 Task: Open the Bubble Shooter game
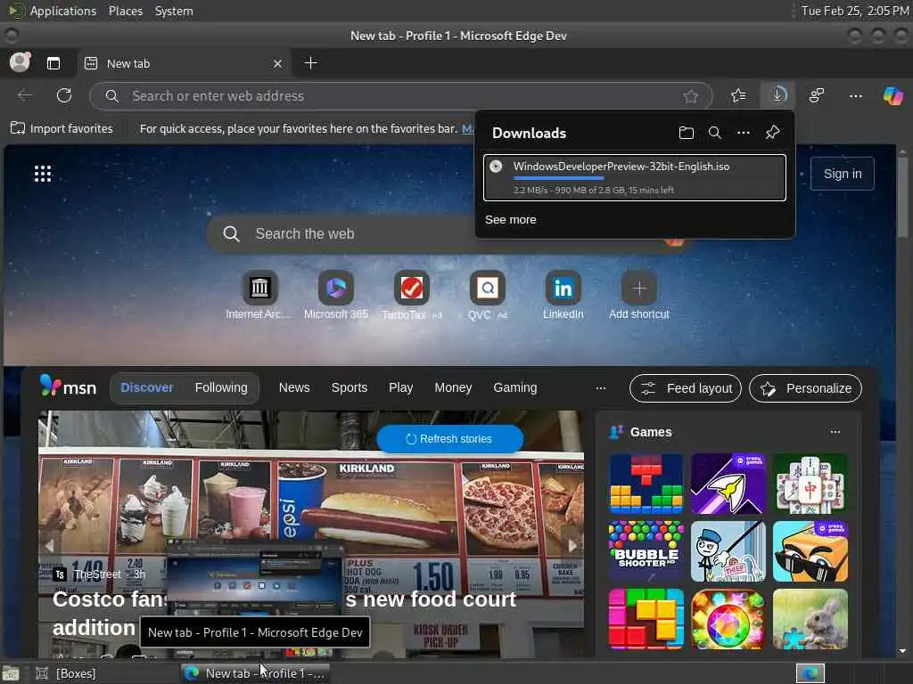[646, 551]
